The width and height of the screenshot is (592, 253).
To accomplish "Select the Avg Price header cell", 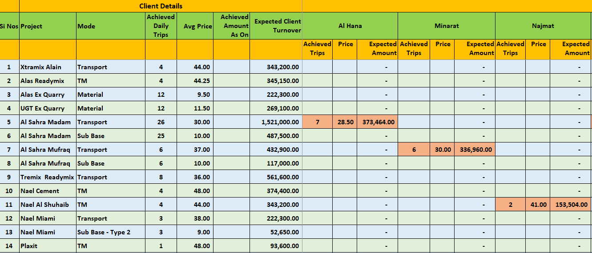I will click(x=195, y=26).
